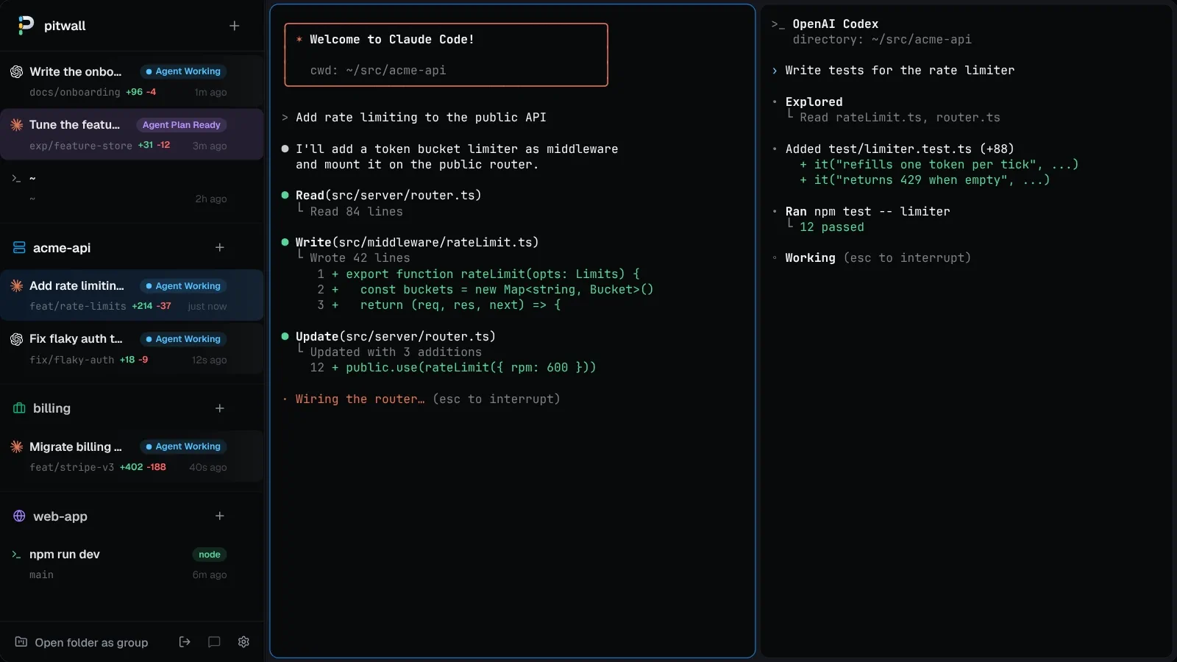Click Agent Working badge on Migrate billing
The width and height of the screenshot is (1177, 662).
(x=183, y=446)
